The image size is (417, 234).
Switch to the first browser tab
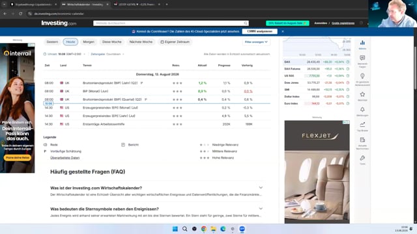33,5
